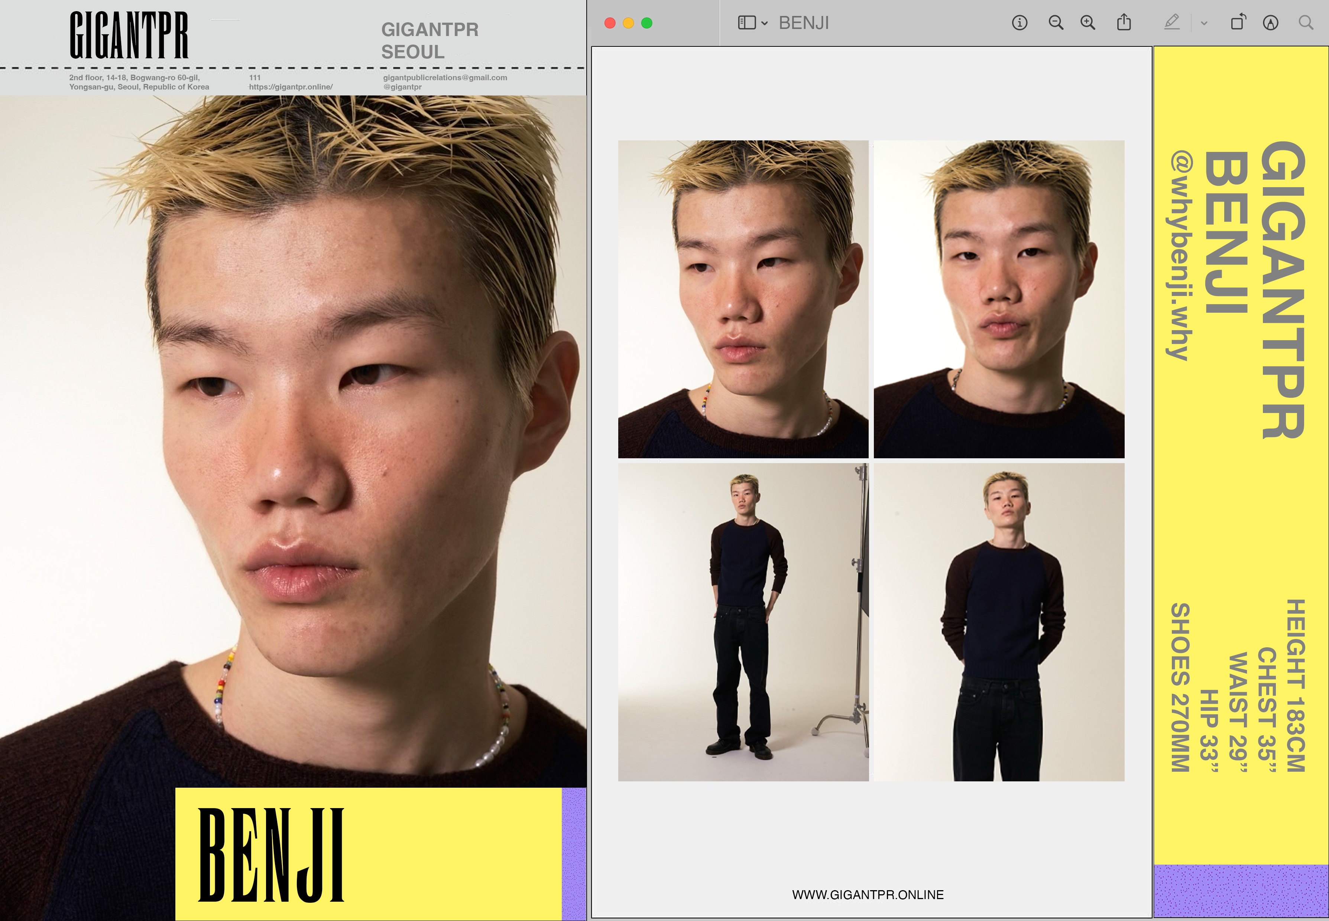The height and width of the screenshot is (921, 1329).
Task: Click the WWW.GIGANTPR.ONLINE footer text
Action: click(867, 895)
